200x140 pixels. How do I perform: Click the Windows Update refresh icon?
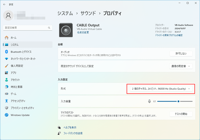tap(7, 115)
